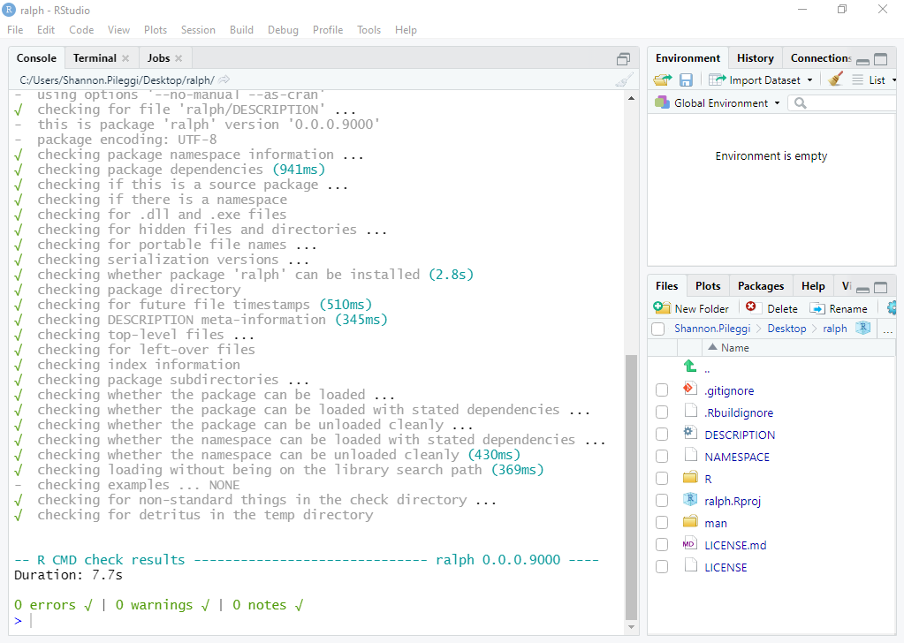The image size is (904, 643).
Task: Minimize the Environment pane
Action: coord(862,60)
